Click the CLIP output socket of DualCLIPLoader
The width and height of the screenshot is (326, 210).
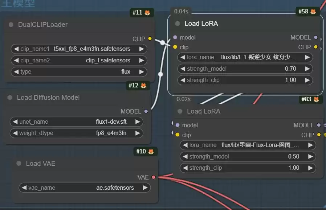click(x=150, y=39)
